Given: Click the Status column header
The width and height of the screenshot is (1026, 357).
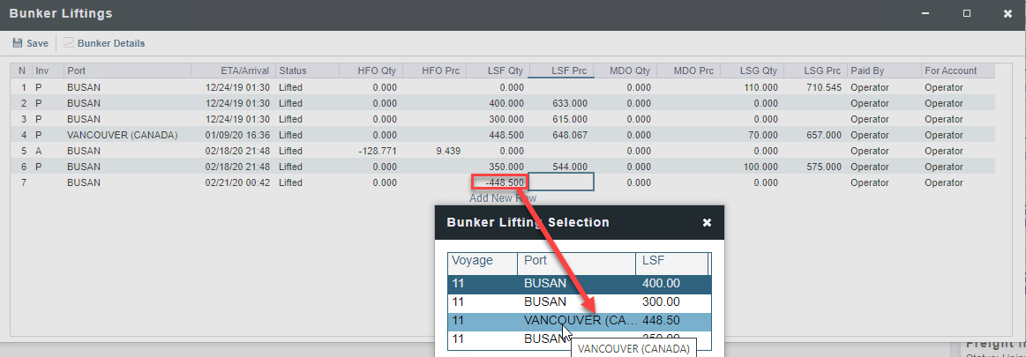Looking at the screenshot, I should point(293,71).
